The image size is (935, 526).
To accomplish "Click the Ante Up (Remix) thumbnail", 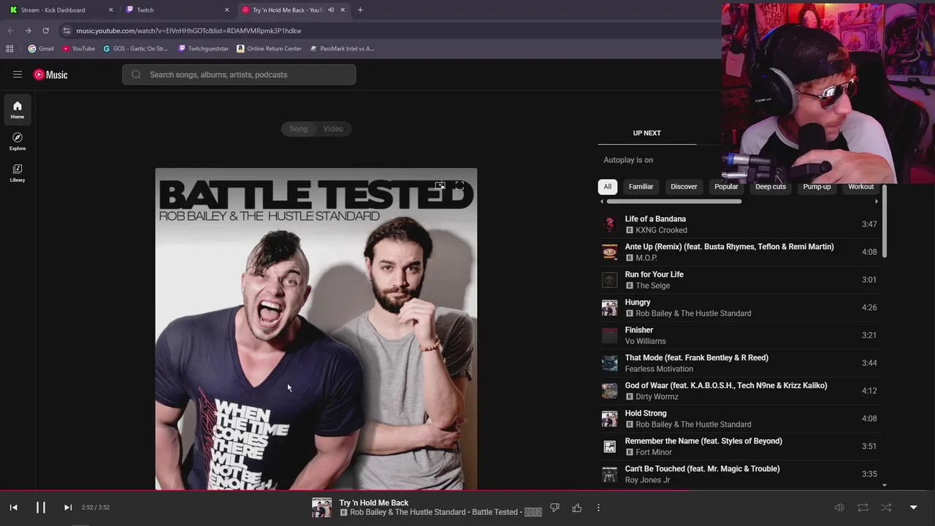I will click(609, 252).
